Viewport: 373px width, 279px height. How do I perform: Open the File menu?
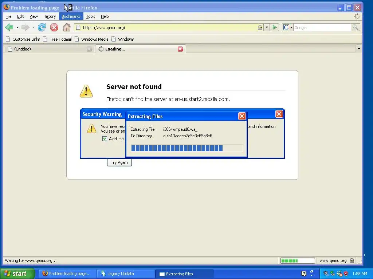[8, 16]
